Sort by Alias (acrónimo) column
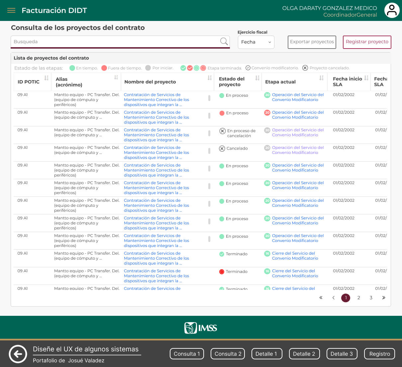Screen dimensions: 402x367 click(x=116, y=77)
